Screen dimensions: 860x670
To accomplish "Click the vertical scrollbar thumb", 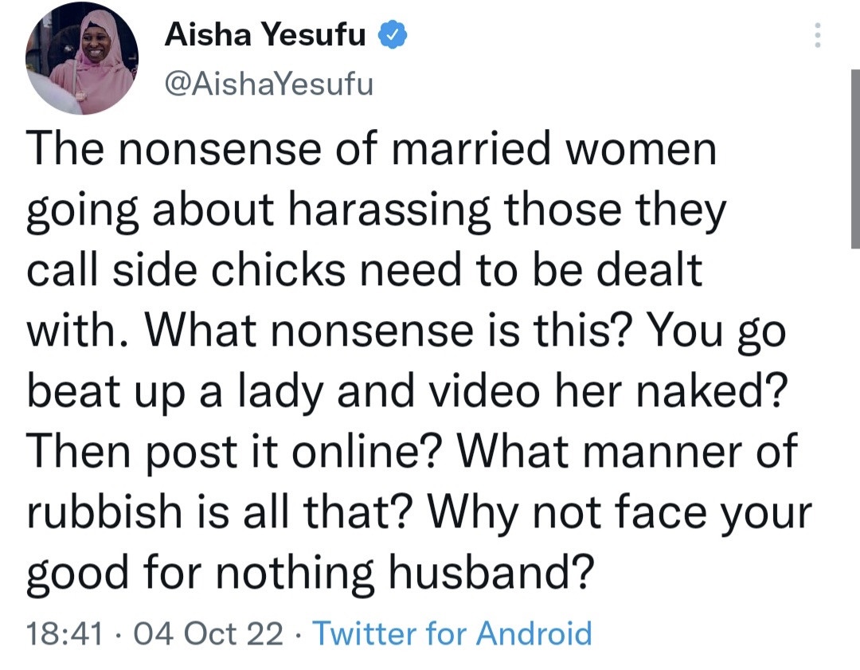I will coord(853,159).
